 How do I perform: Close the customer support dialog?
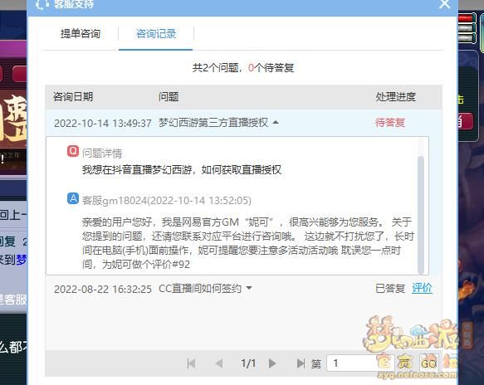point(444,4)
